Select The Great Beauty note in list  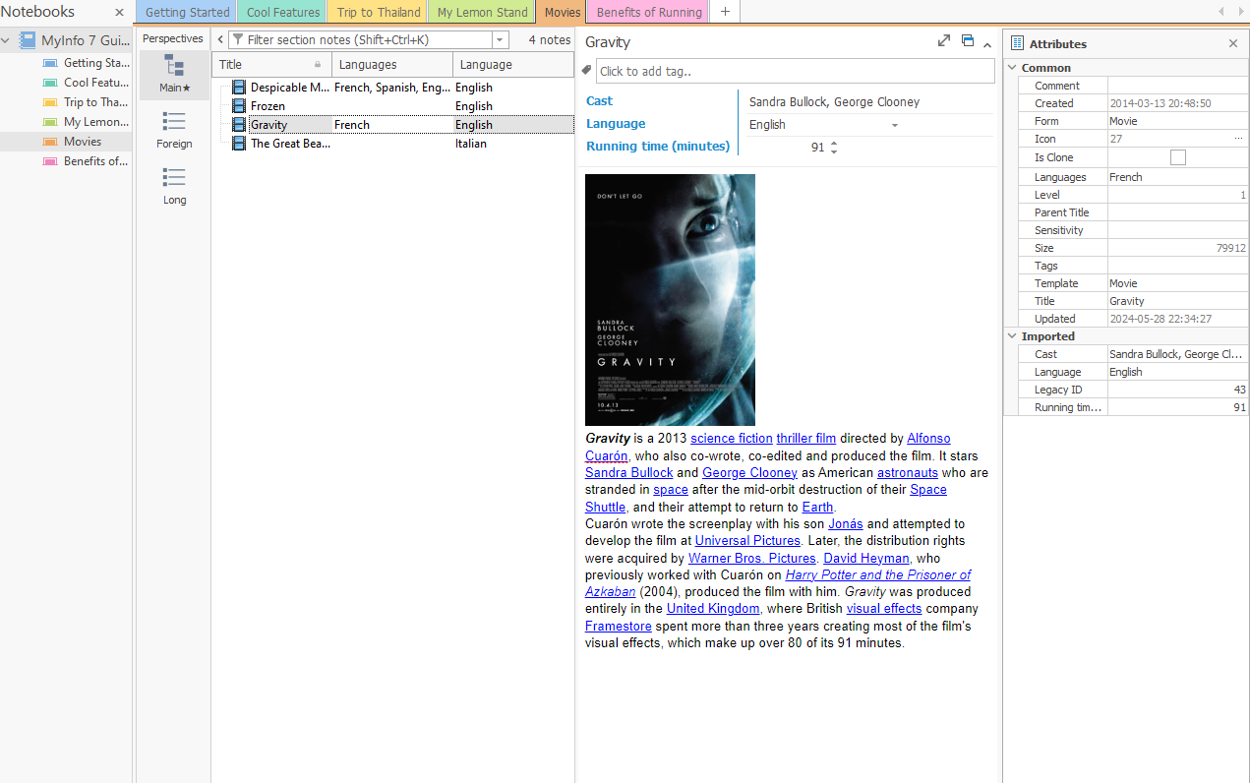289,144
